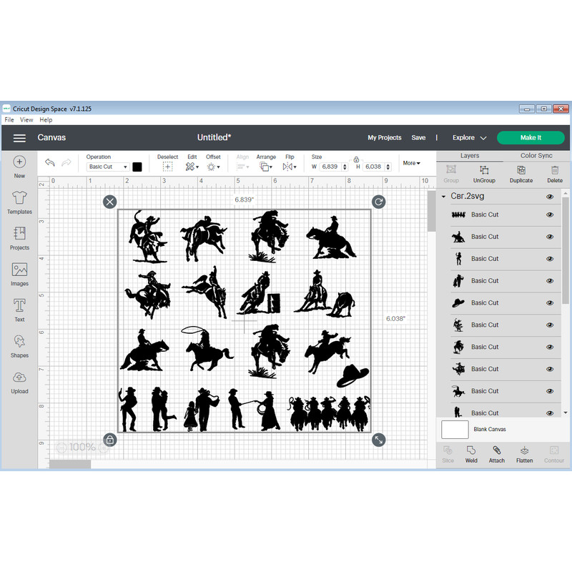
Task: Open the More options dropdown
Action: (x=412, y=163)
